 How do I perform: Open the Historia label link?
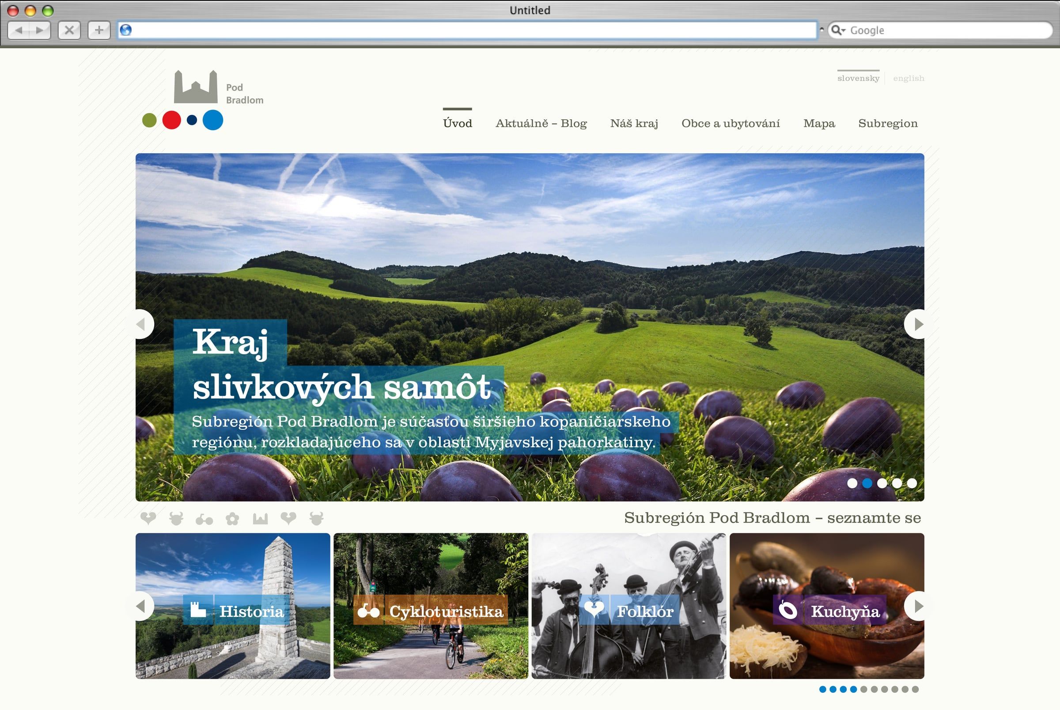pos(252,611)
